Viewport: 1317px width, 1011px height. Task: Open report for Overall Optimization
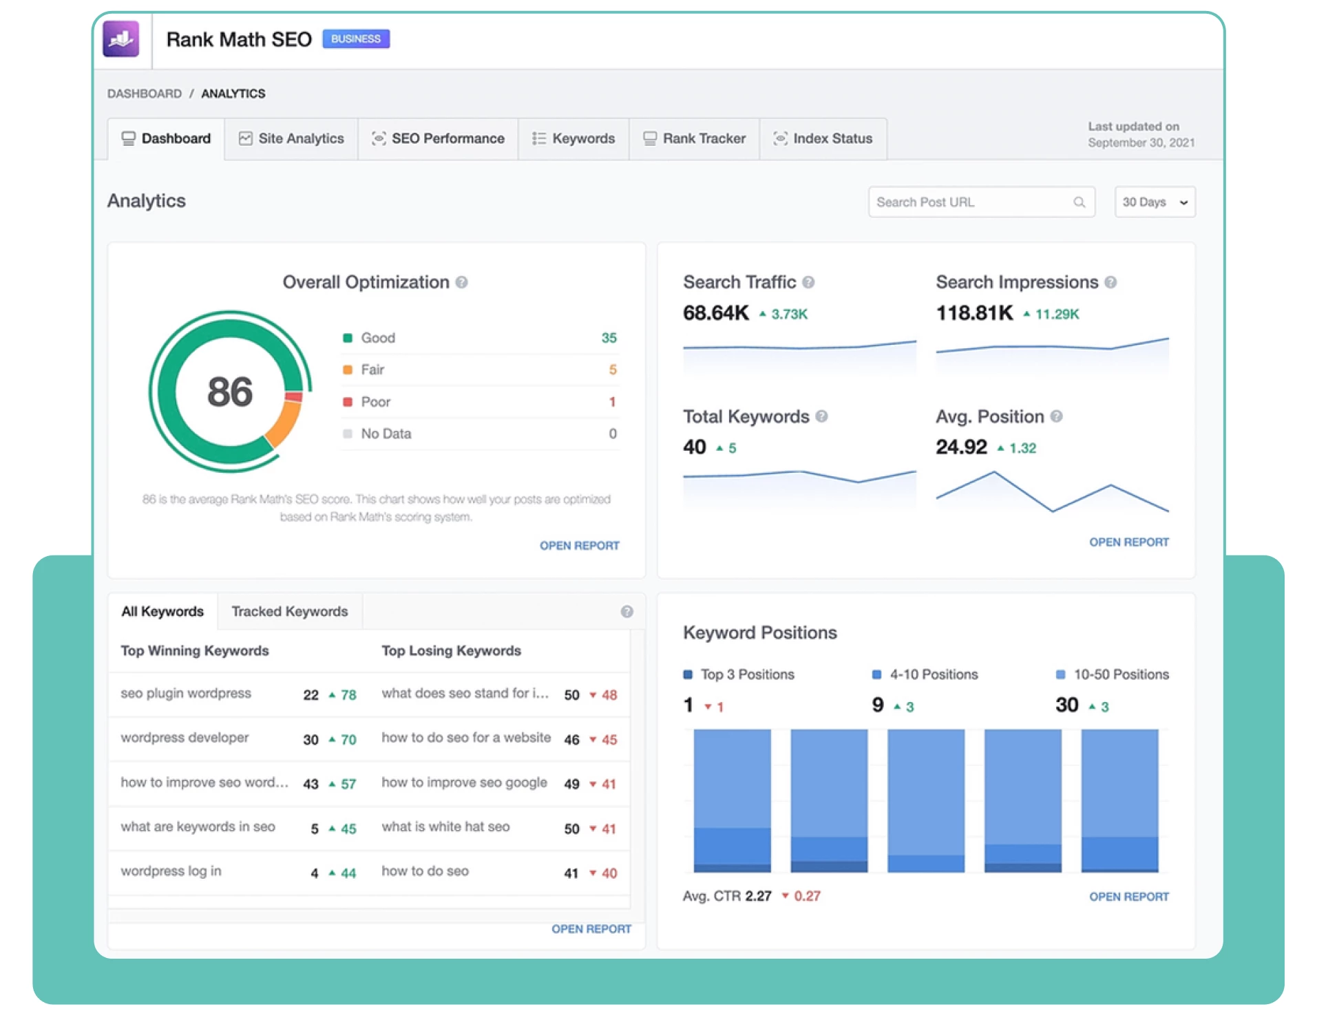579,546
